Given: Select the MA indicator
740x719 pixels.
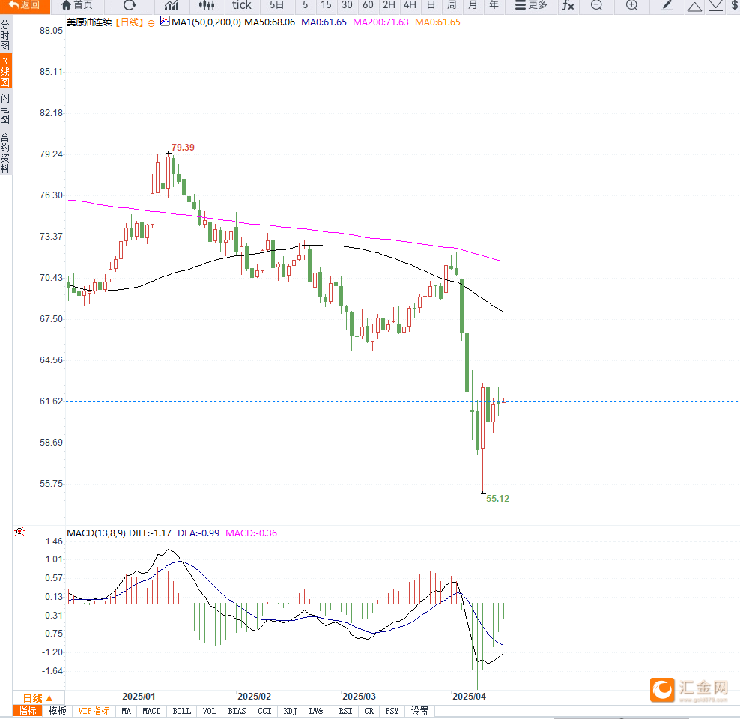Looking at the screenshot, I should [126, 711].
